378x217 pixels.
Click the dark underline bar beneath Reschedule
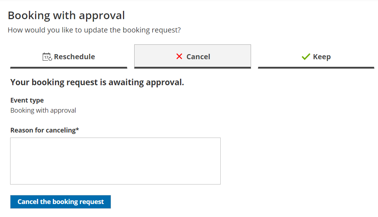69,68
